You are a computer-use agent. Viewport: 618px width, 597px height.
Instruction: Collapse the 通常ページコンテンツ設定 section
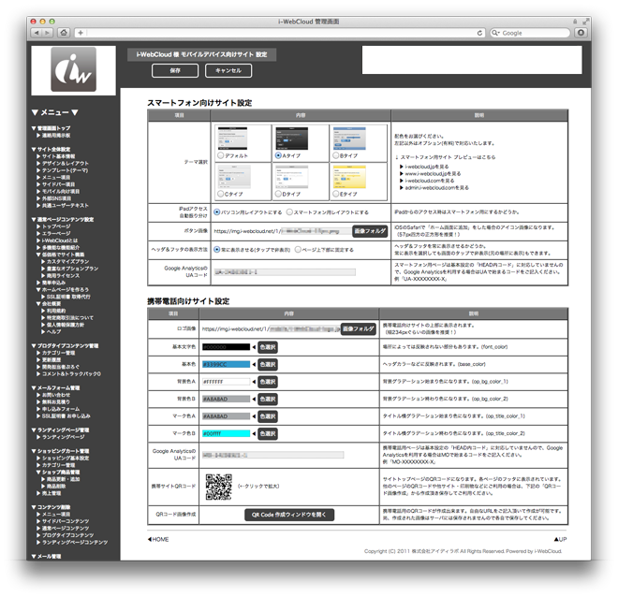tap(34, 220)
